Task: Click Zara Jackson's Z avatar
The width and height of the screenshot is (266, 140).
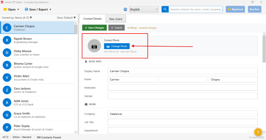Action: click(x=7, y=90)
